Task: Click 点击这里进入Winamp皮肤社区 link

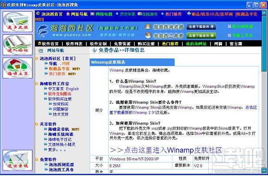Action: pos(174,150)
